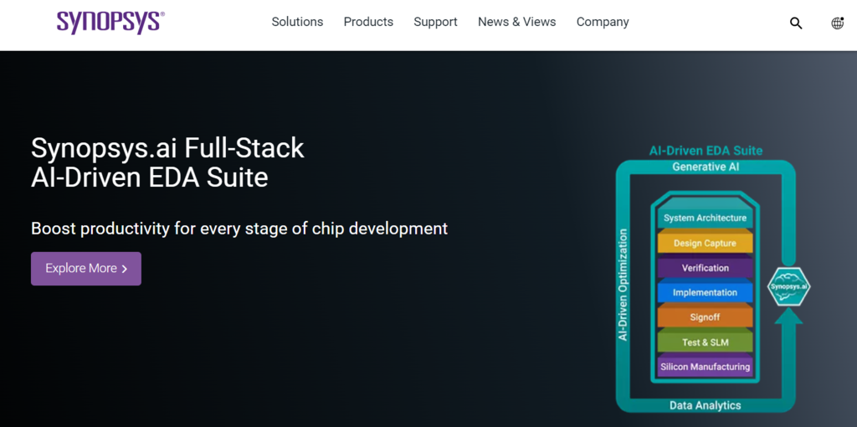
Task: Expand the Support navigation dropdown
Action: tap(435, 22)
